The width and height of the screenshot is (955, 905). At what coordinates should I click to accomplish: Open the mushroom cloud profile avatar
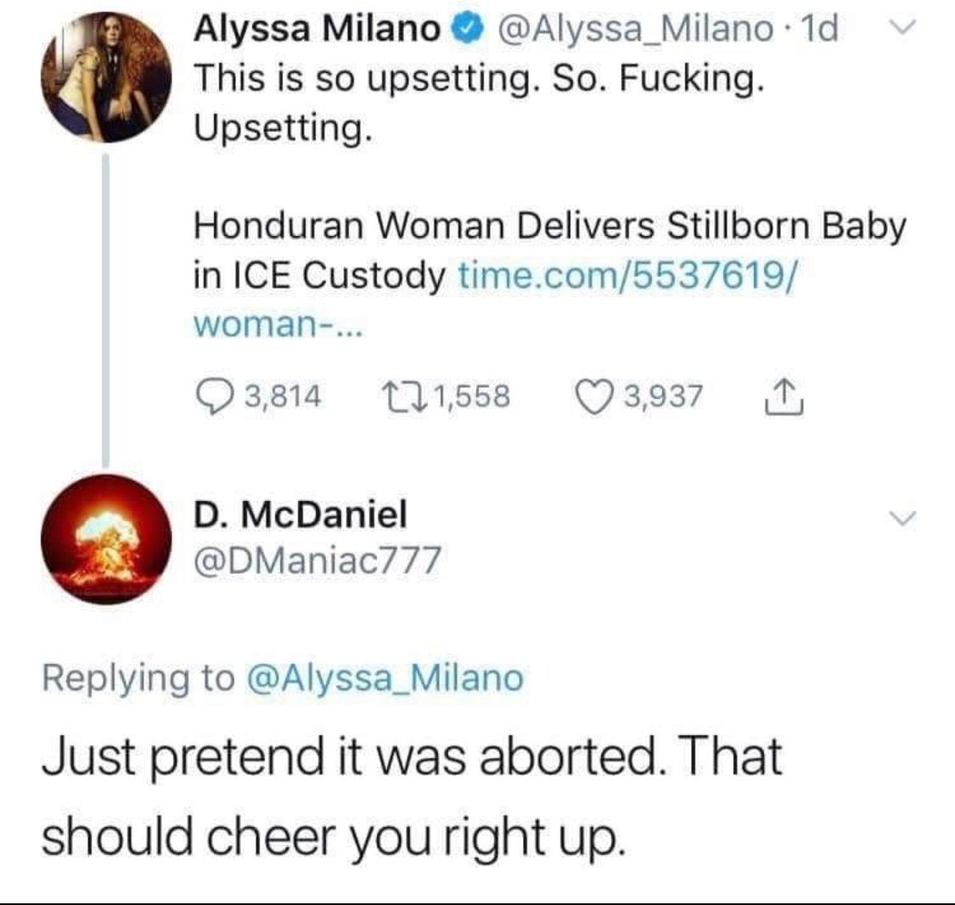point(107,539)
